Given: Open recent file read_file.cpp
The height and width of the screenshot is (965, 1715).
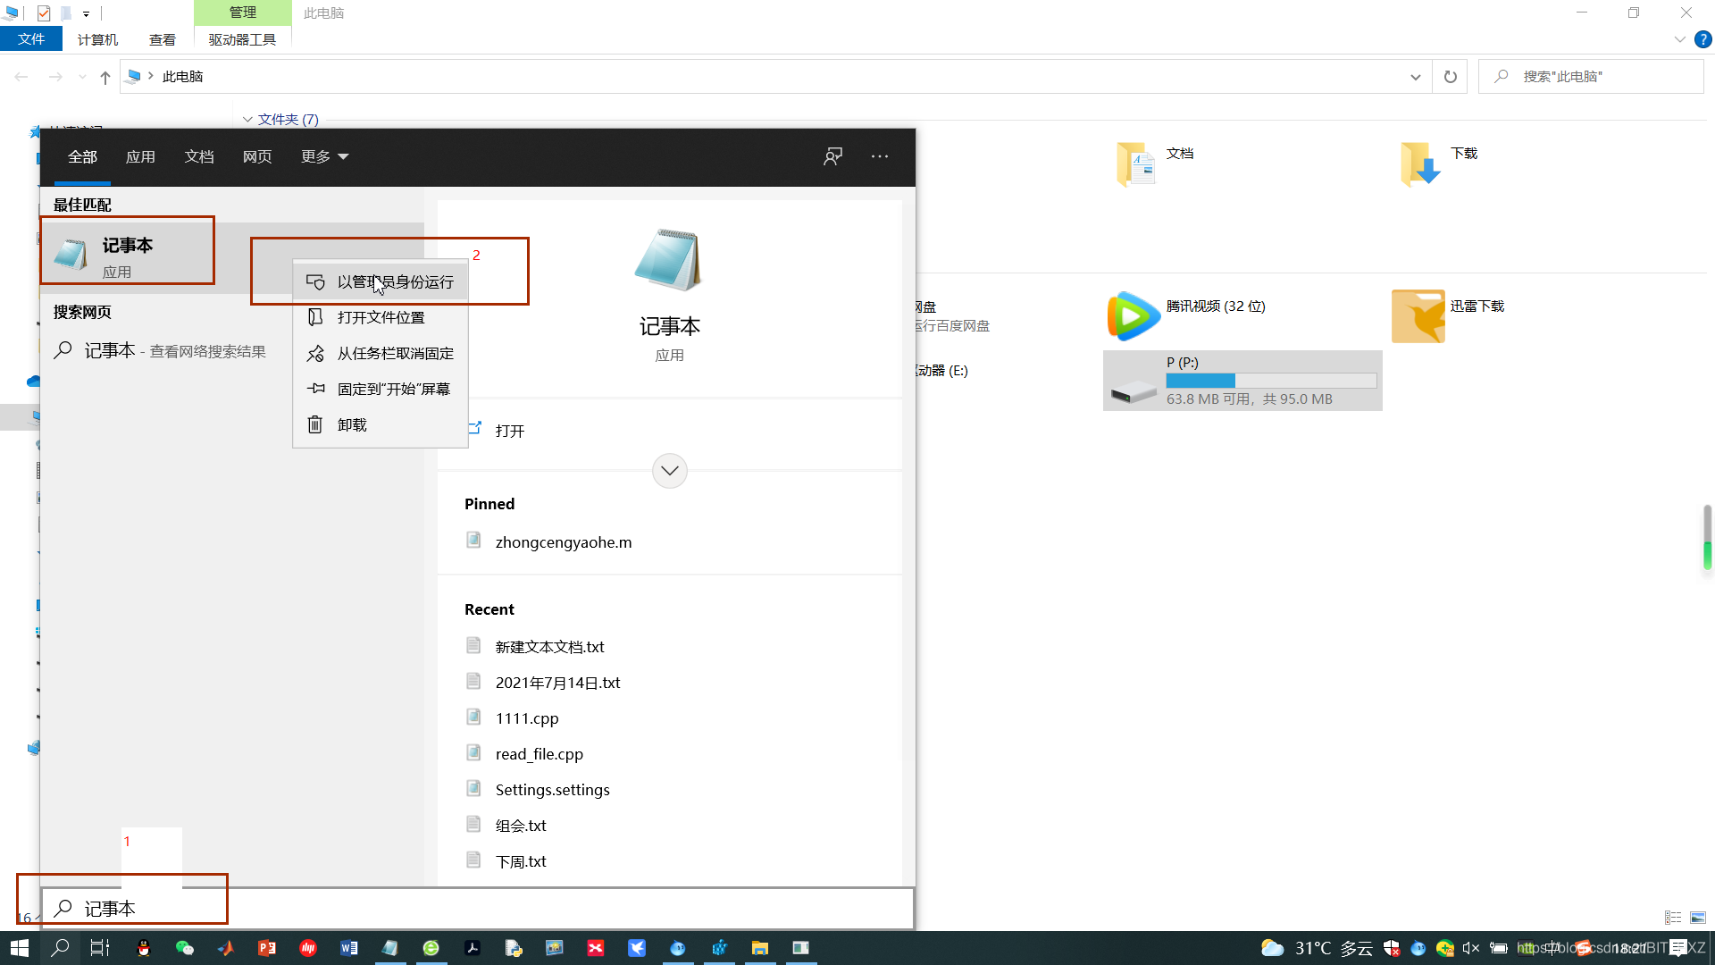Looking at the screenshot, I should pos(539,754).
